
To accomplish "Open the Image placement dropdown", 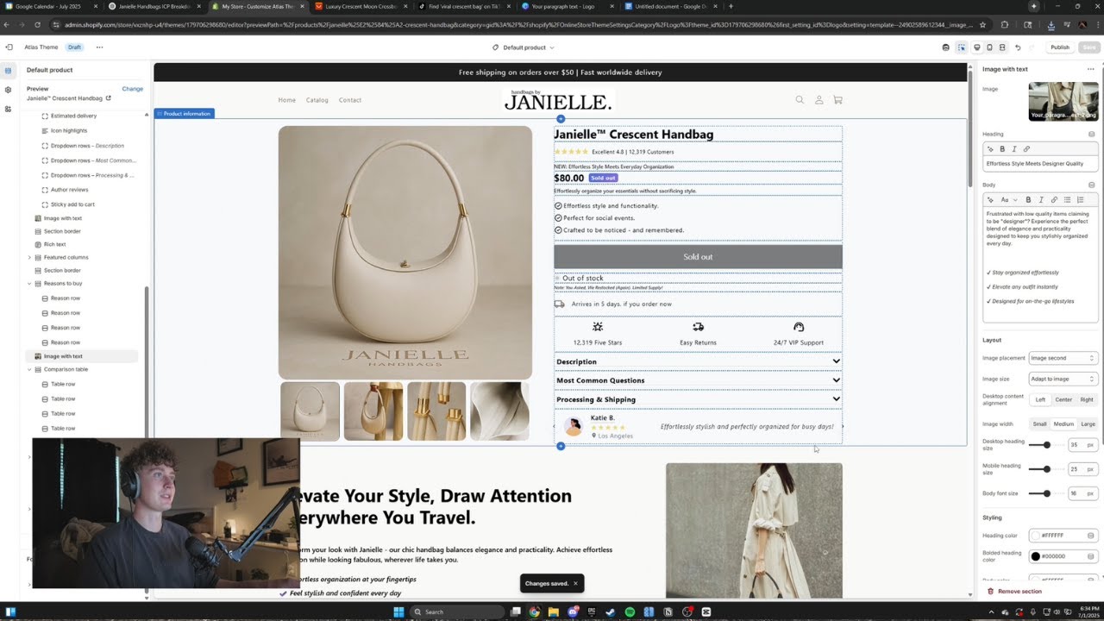I will [x=1063, y=358].
